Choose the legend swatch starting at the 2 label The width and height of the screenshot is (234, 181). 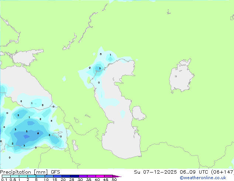pos(32,176)
